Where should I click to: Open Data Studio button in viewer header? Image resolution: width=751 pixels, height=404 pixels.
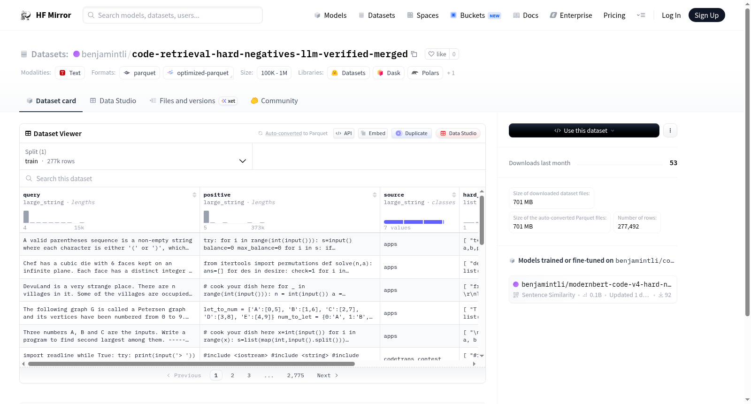458,133
